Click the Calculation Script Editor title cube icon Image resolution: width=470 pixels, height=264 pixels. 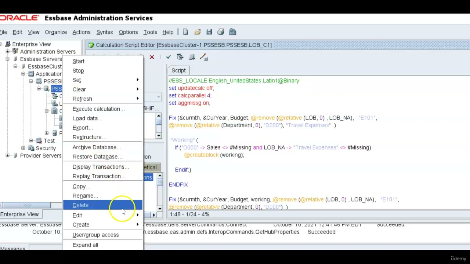(91, 45)
